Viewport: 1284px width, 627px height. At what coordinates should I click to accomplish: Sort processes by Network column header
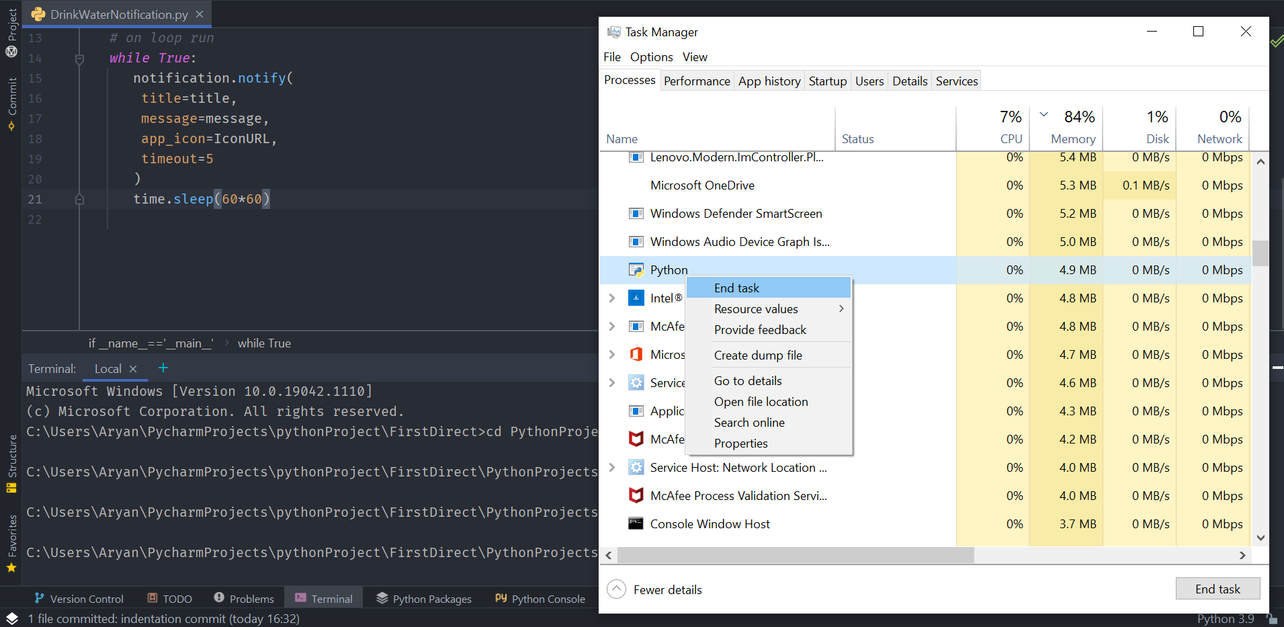pos(1213,128)
